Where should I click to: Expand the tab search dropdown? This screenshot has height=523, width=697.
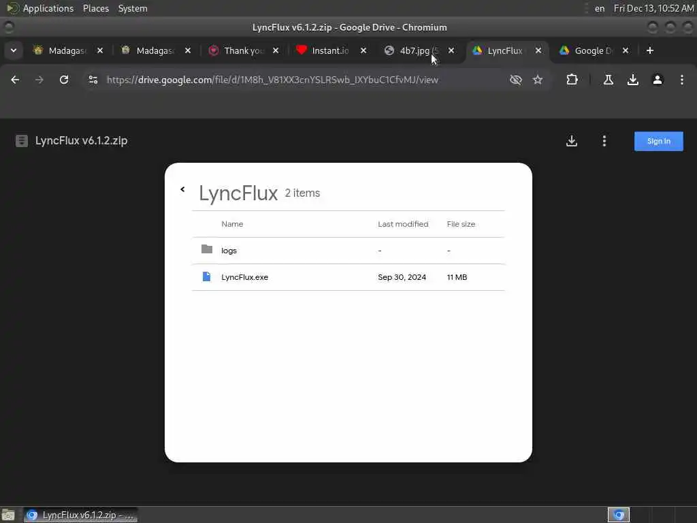(14, 50)
